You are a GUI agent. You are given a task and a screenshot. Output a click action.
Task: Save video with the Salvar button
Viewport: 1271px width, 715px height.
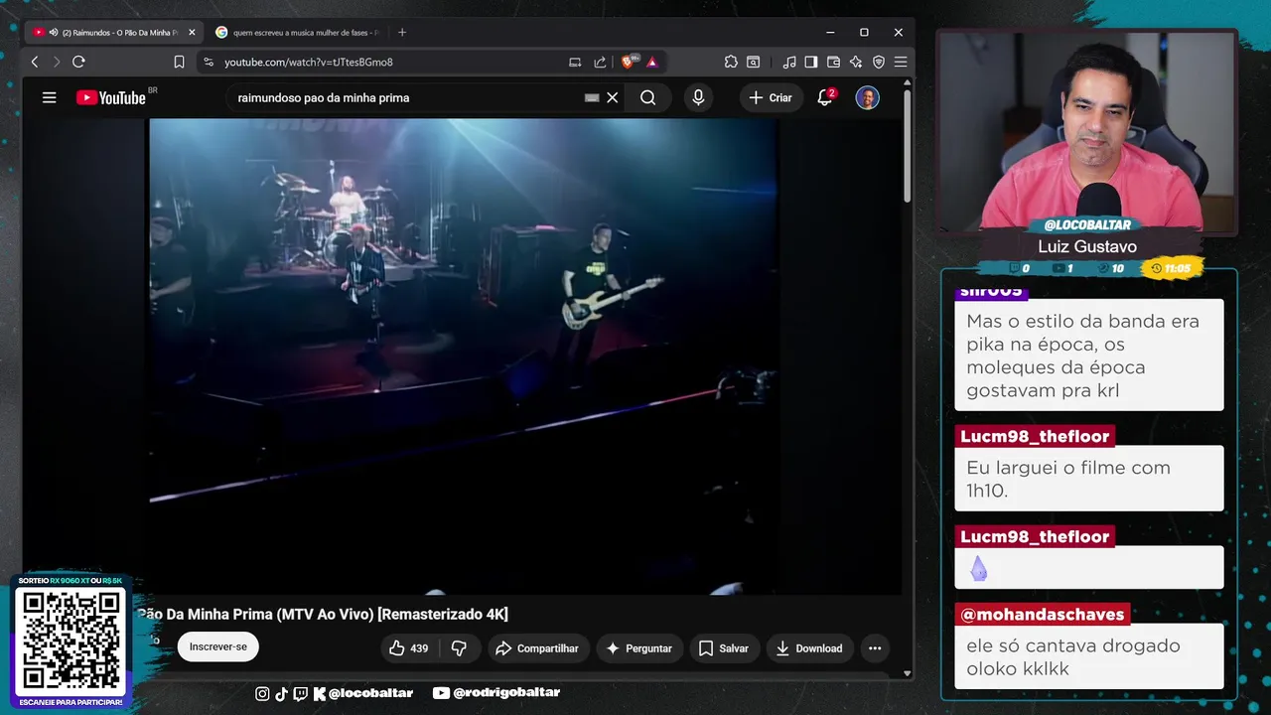724,648
